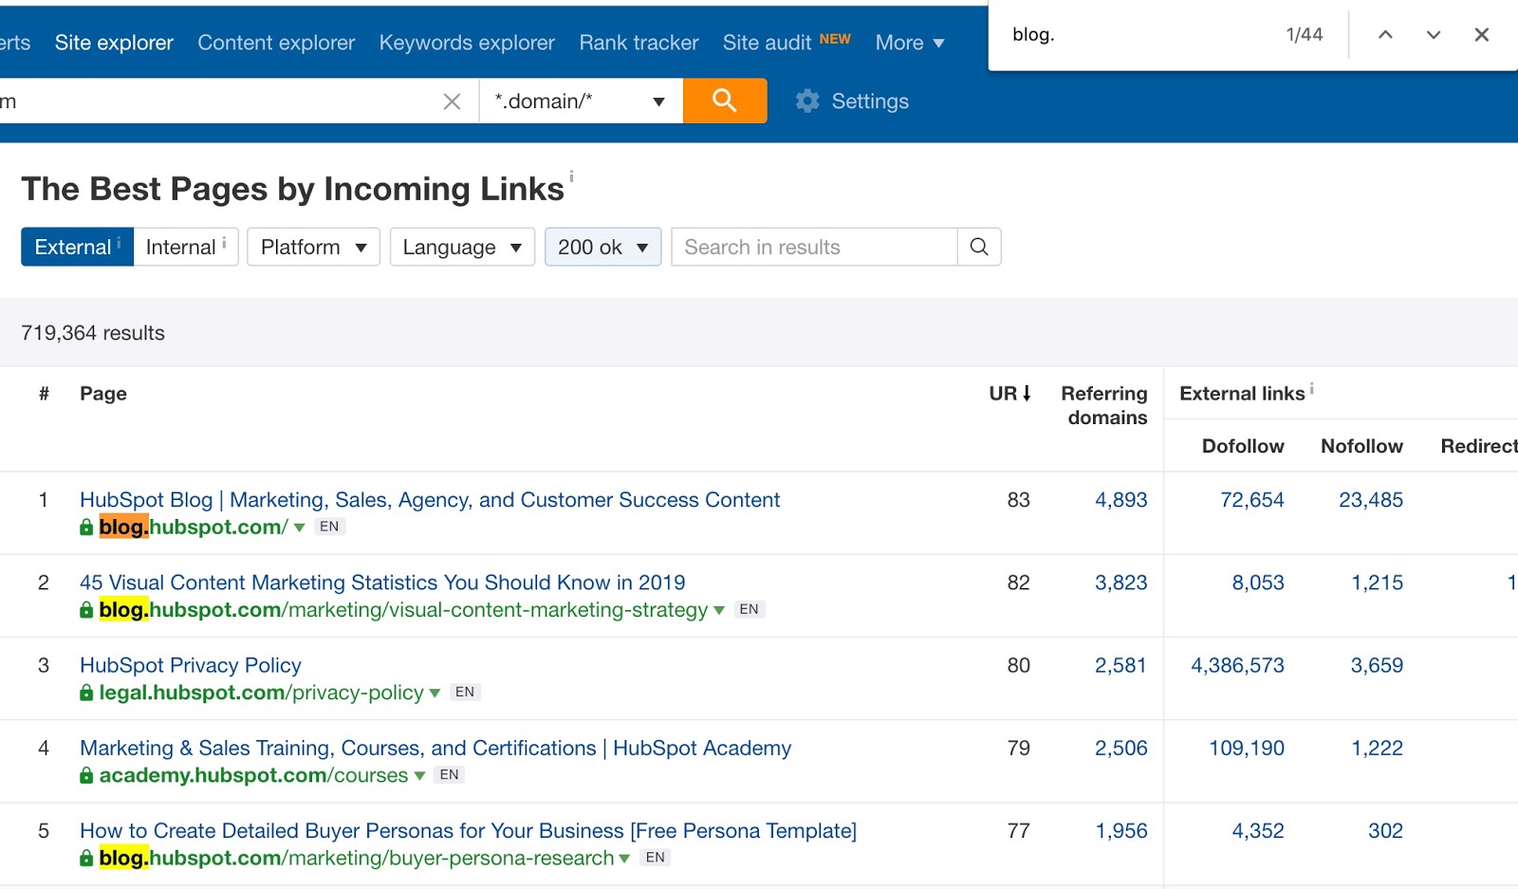Screen dimensions: 1518x889
Task: Click dofollow count 72,654
Action: (x=1252, y=500)
